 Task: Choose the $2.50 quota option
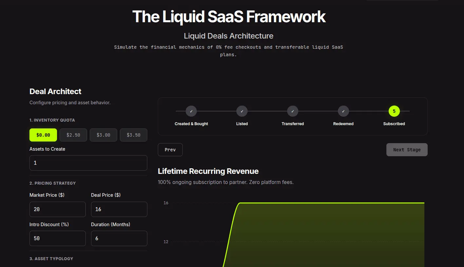[x=73, y=135]
